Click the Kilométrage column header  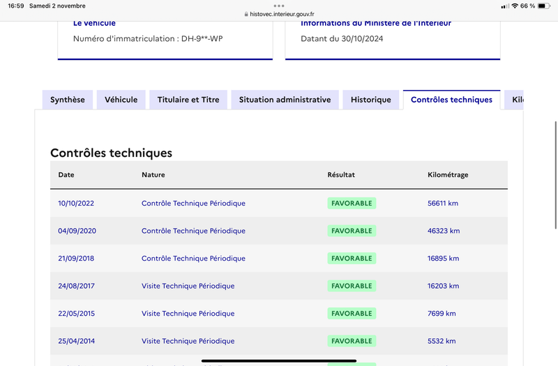[x=448, y=175]
